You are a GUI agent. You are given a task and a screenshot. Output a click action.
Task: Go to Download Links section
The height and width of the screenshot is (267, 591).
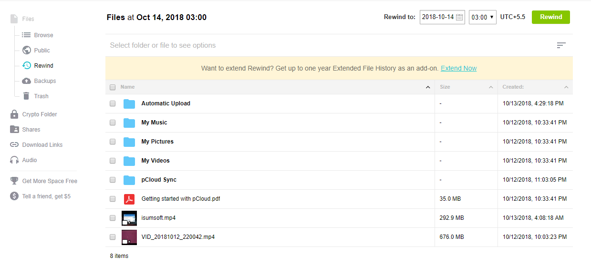click(42, 145)
